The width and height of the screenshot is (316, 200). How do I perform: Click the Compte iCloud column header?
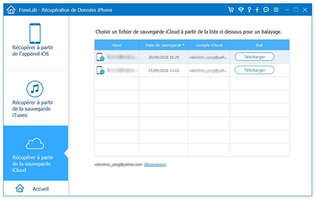click(x=209, y=45)
